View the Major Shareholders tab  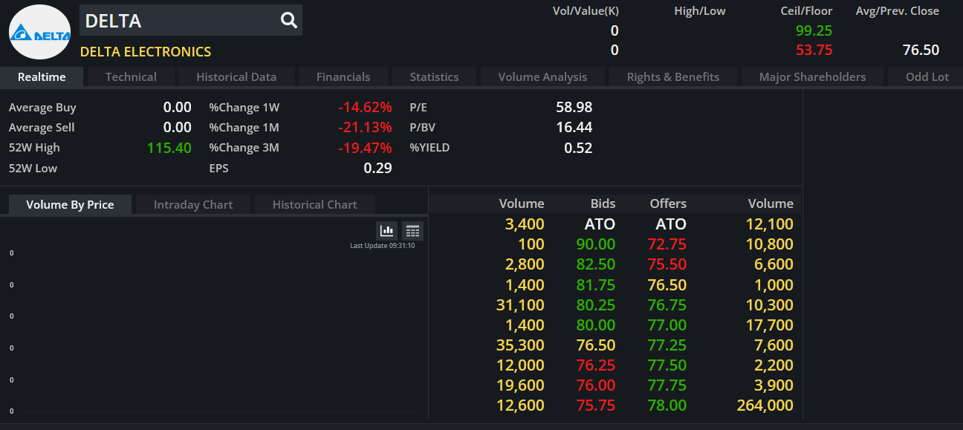[x=813, y=76]
